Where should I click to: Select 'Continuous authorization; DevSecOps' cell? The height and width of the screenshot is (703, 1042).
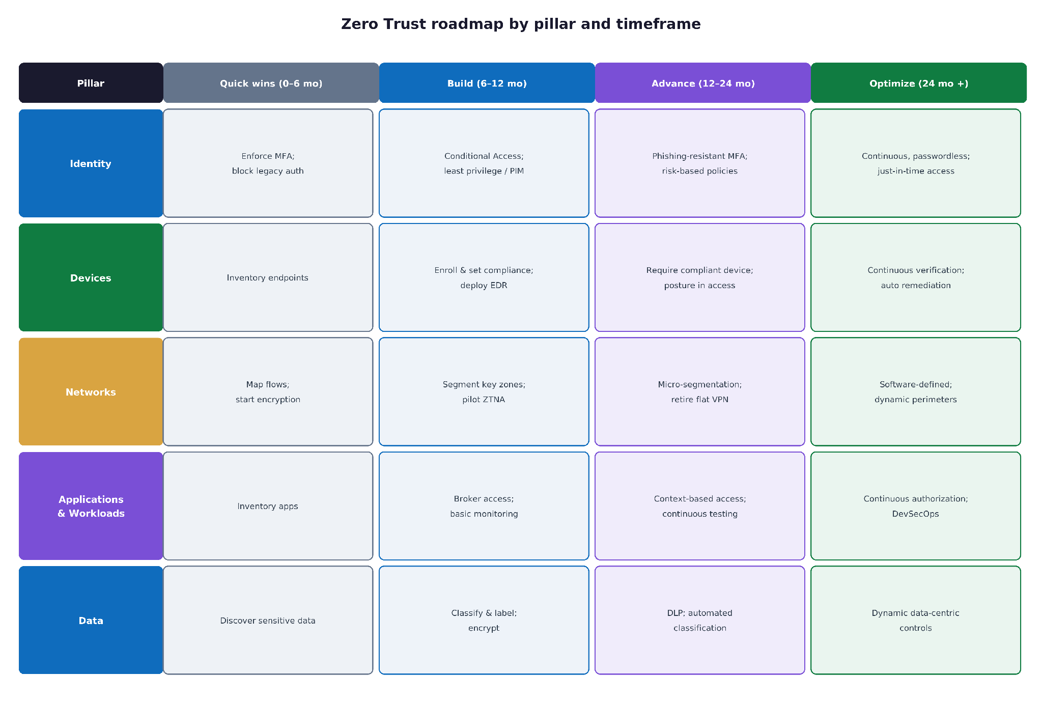point(915,506)
